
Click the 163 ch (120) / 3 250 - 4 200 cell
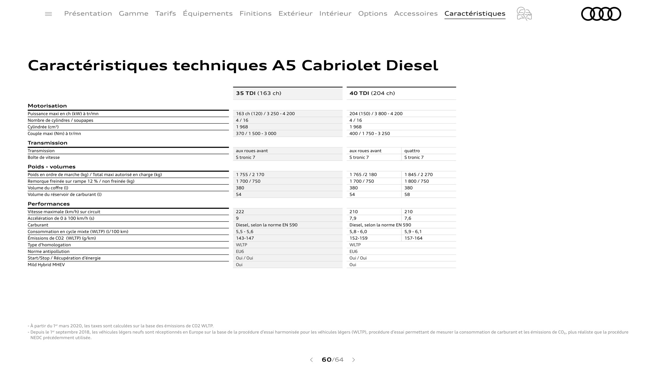coord(288,114)
